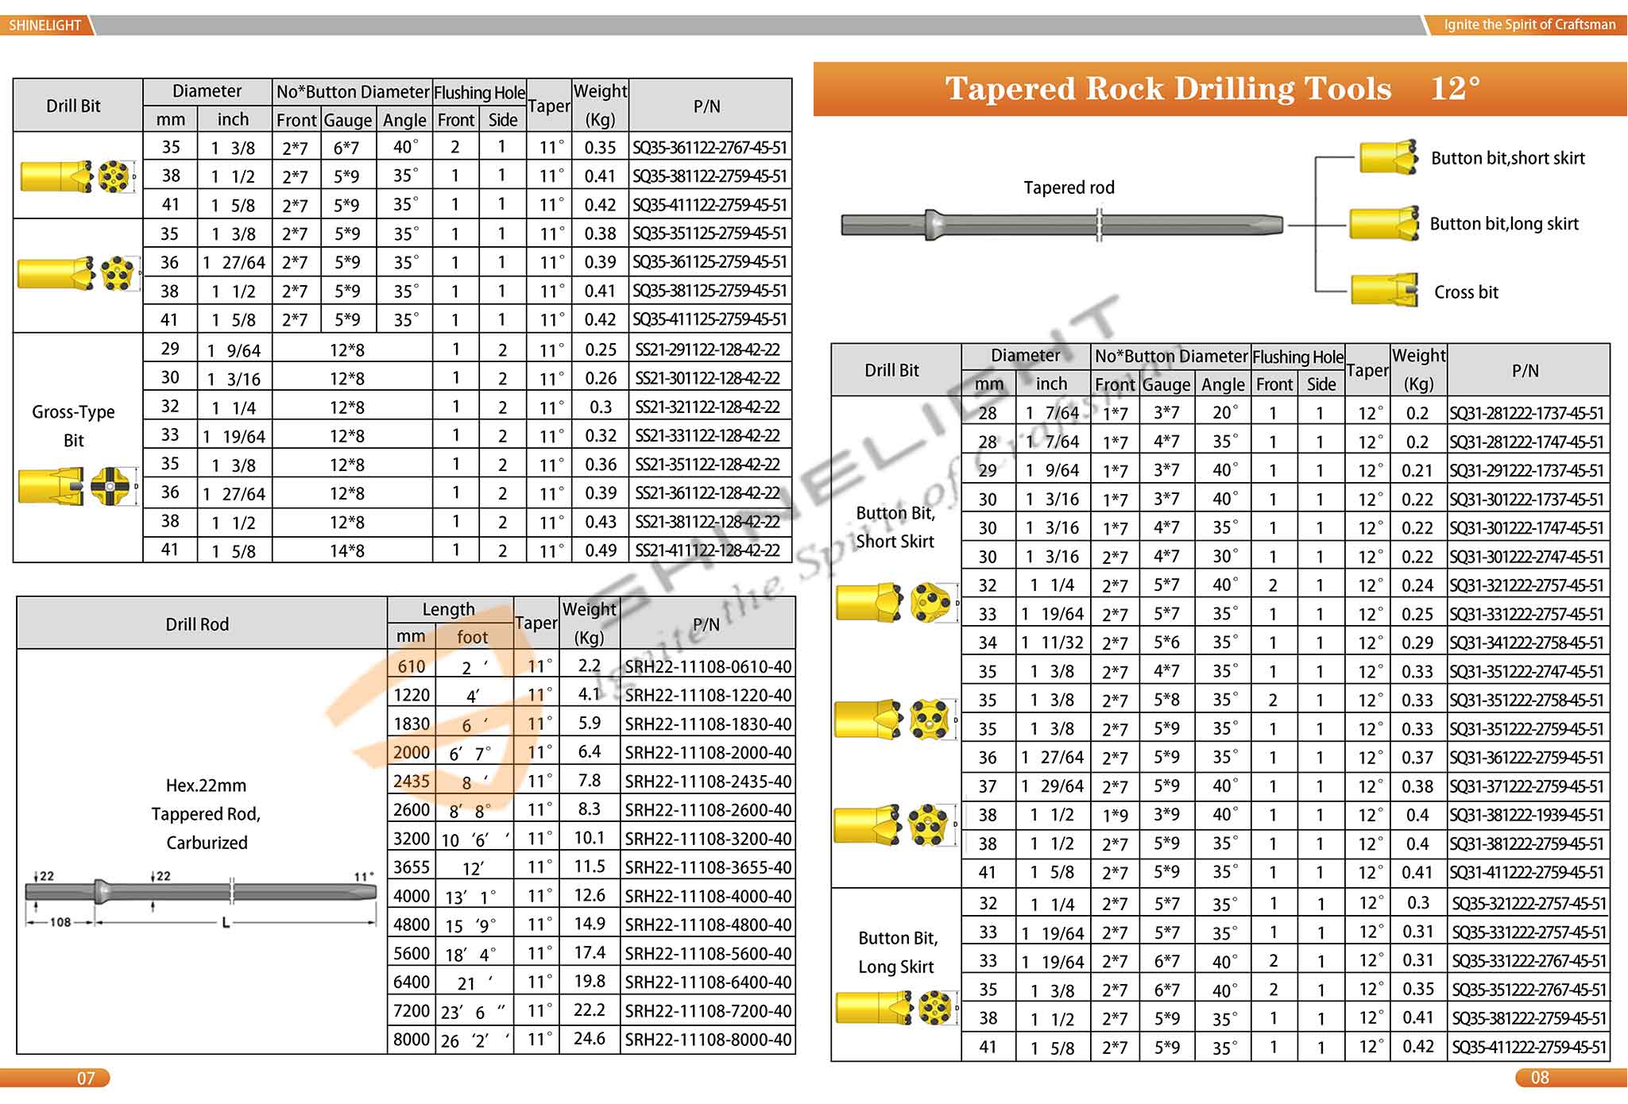
Task: Select P/N SS21-301122-128-42-22
Action: (x=708, y=378)
